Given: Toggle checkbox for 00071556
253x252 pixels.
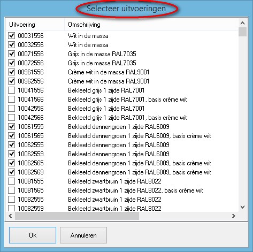Looking at the screenshot, I should pos(12,54).
